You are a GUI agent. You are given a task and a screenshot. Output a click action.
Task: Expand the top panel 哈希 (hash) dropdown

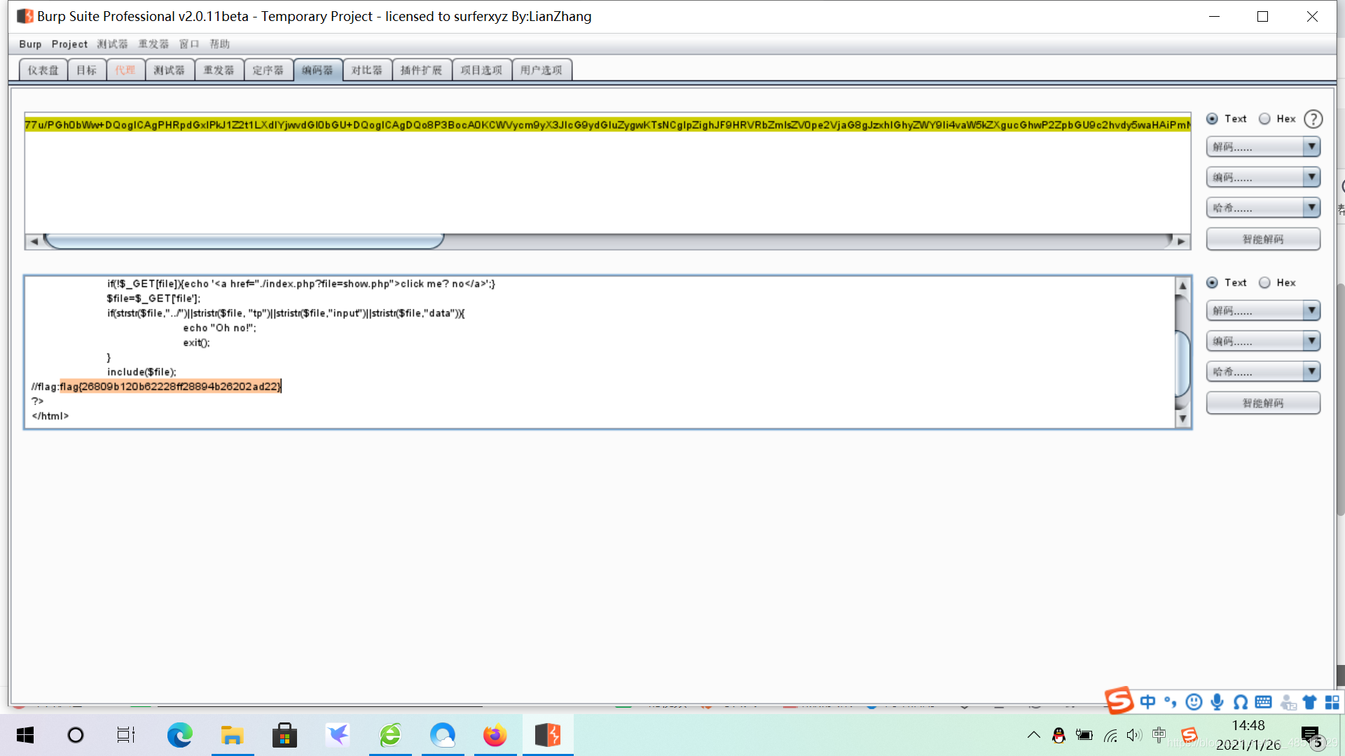1263,208
